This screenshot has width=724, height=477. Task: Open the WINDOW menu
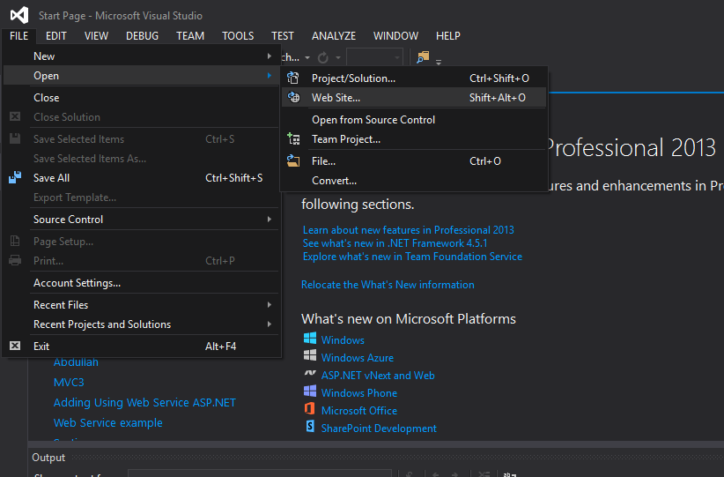tap(395, 35)
